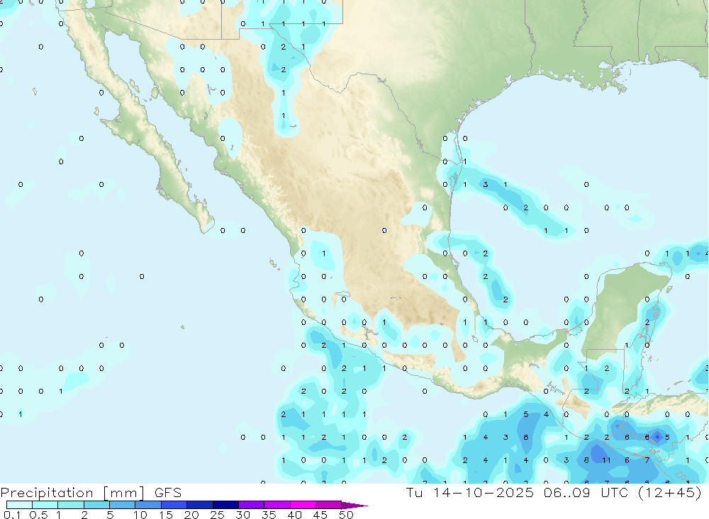The height and width of the screenshot is (519, 709).
Task: Click the legend label '45'
Action: coord(320,515)
